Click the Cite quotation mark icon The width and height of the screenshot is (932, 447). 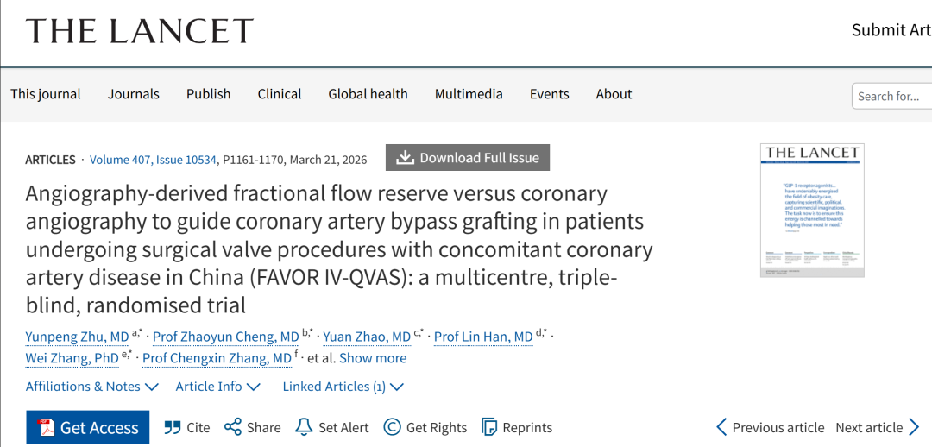(173, 427)
